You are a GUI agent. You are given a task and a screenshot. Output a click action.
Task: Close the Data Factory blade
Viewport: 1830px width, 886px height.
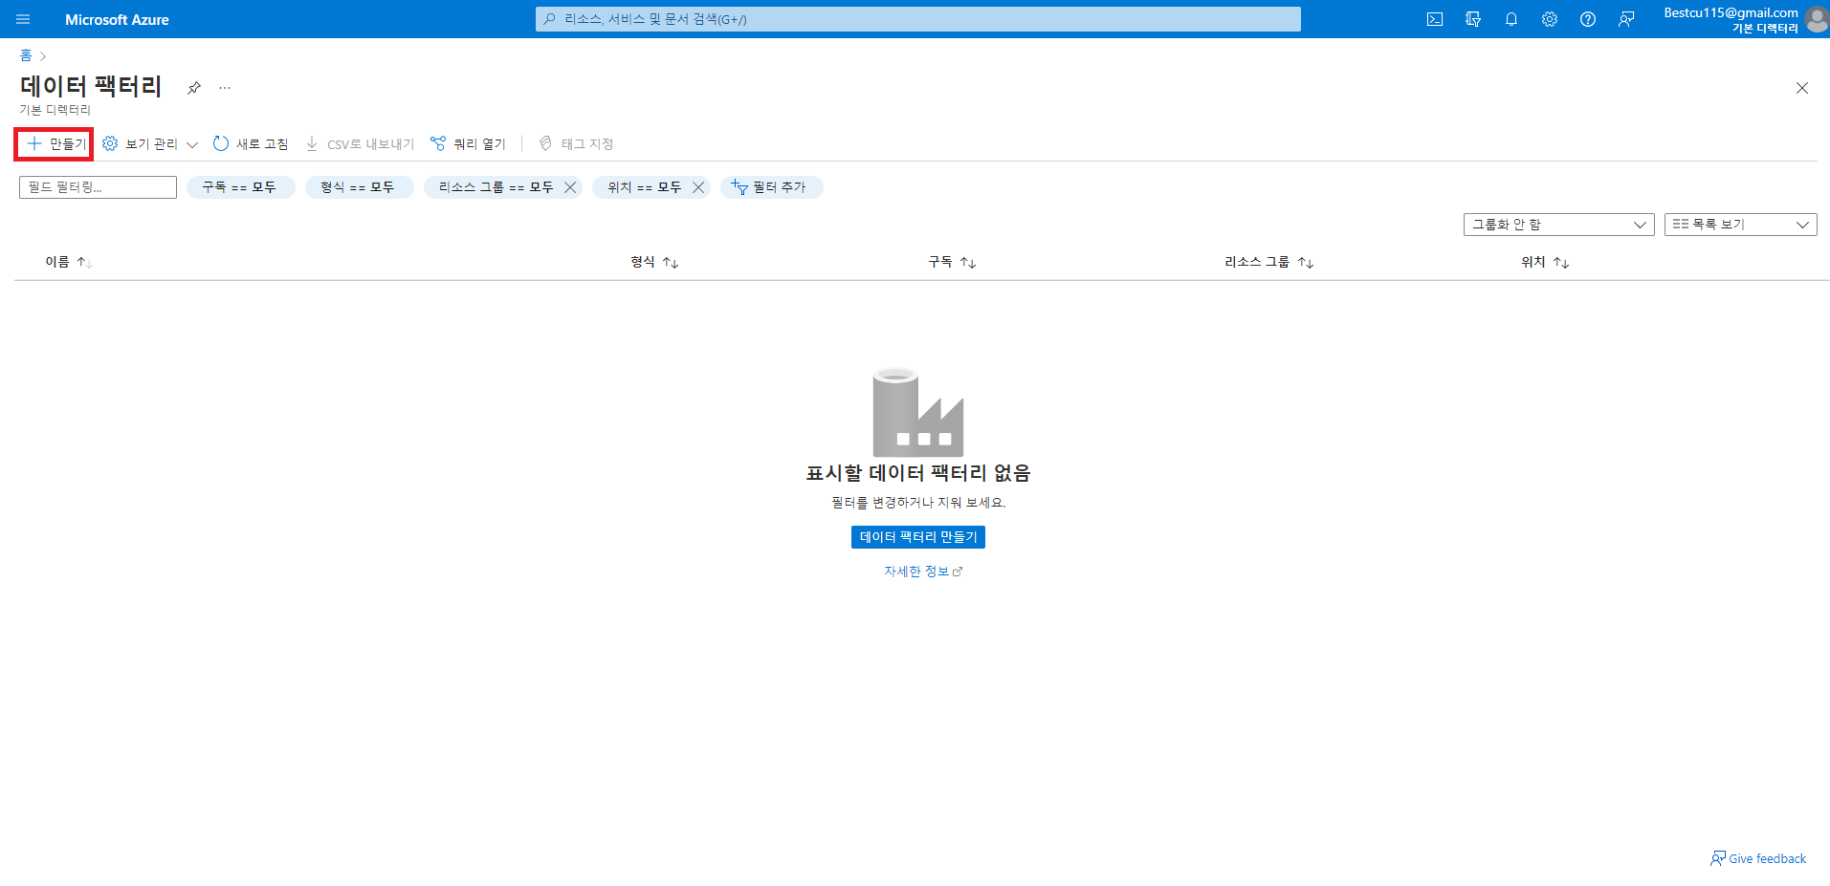click(1802, 88)
